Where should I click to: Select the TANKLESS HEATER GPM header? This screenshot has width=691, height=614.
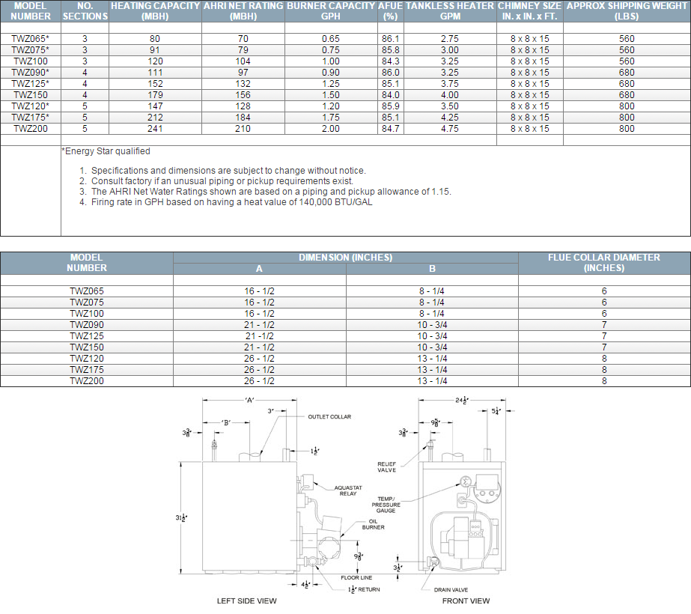[x=450, y=11]
